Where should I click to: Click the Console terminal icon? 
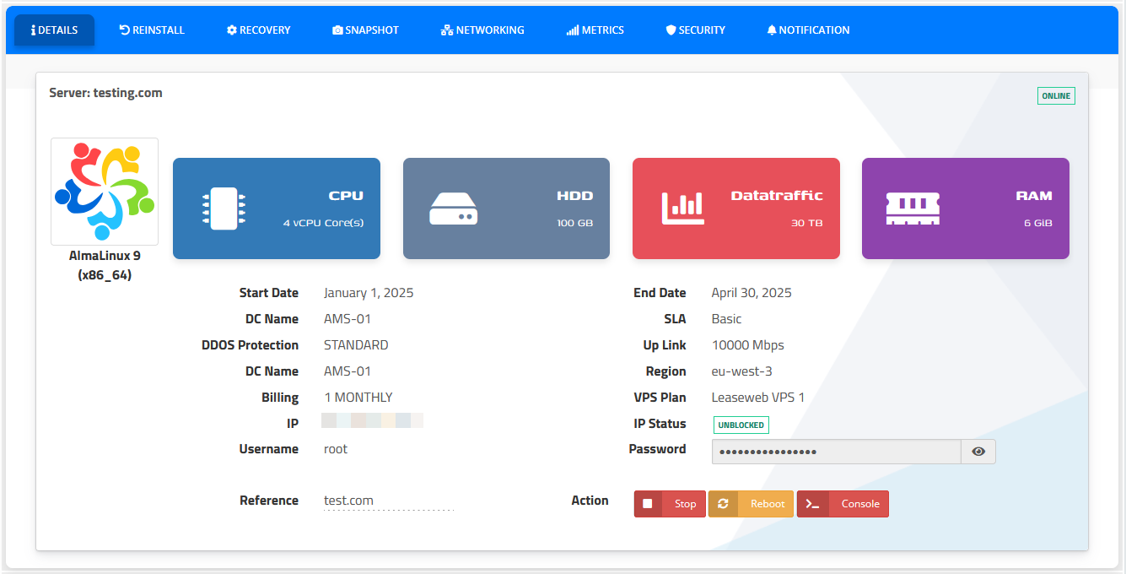click(x=812, y=504)
